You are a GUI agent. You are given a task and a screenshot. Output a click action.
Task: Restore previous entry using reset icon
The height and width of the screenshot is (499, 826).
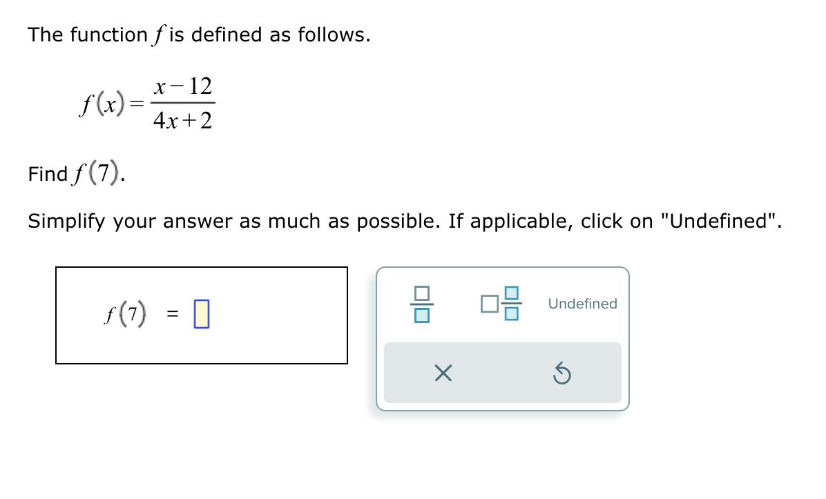[x=563, y=373]
